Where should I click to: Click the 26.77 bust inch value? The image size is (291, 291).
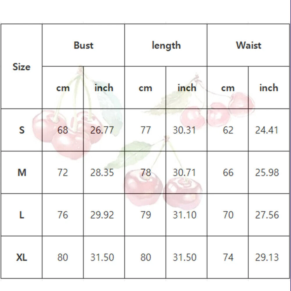click(102, 130)
